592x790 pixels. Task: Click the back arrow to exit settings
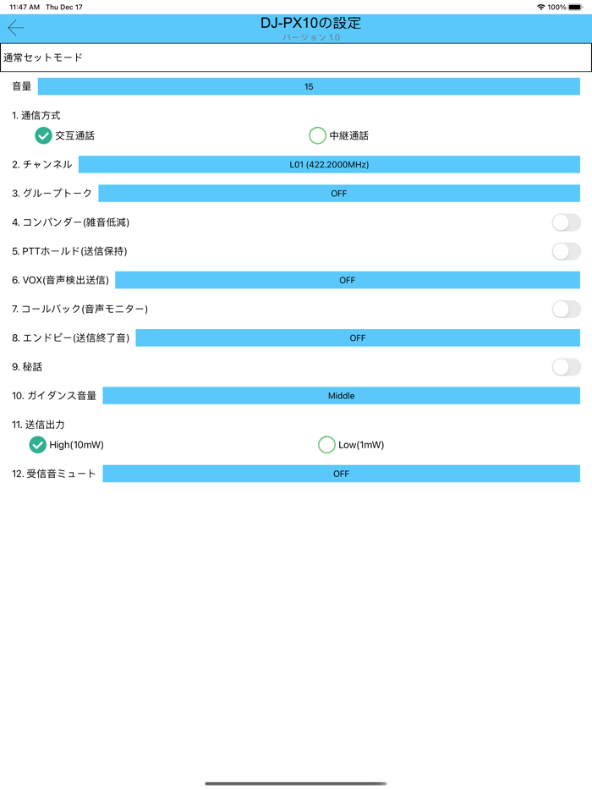pos(14,27)
